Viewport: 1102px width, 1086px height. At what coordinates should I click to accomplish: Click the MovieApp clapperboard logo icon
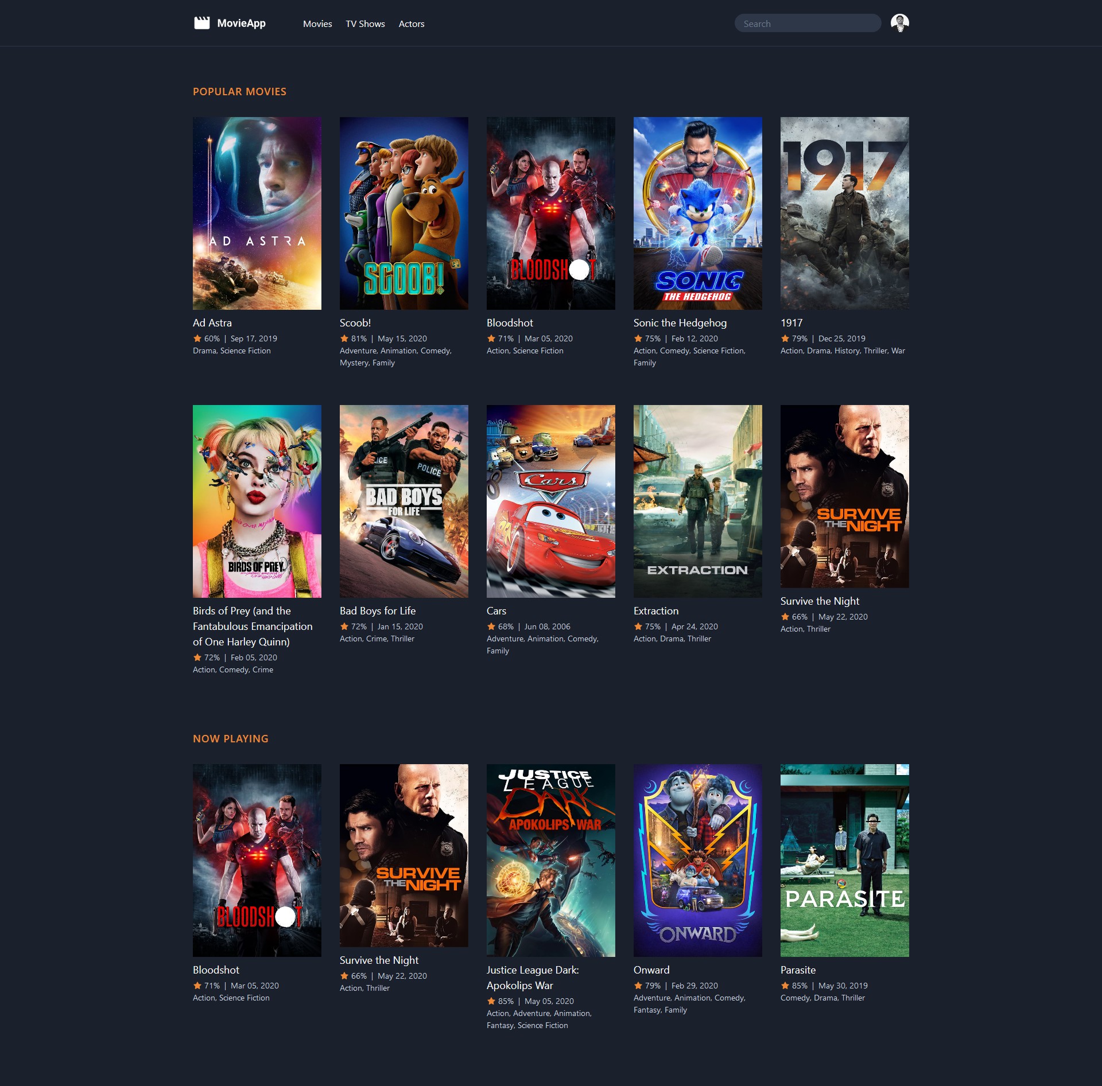point(201,23)
